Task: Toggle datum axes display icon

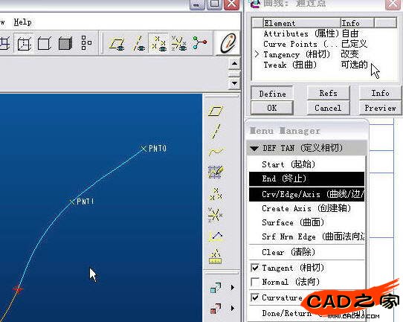Action: click(138, 43)
